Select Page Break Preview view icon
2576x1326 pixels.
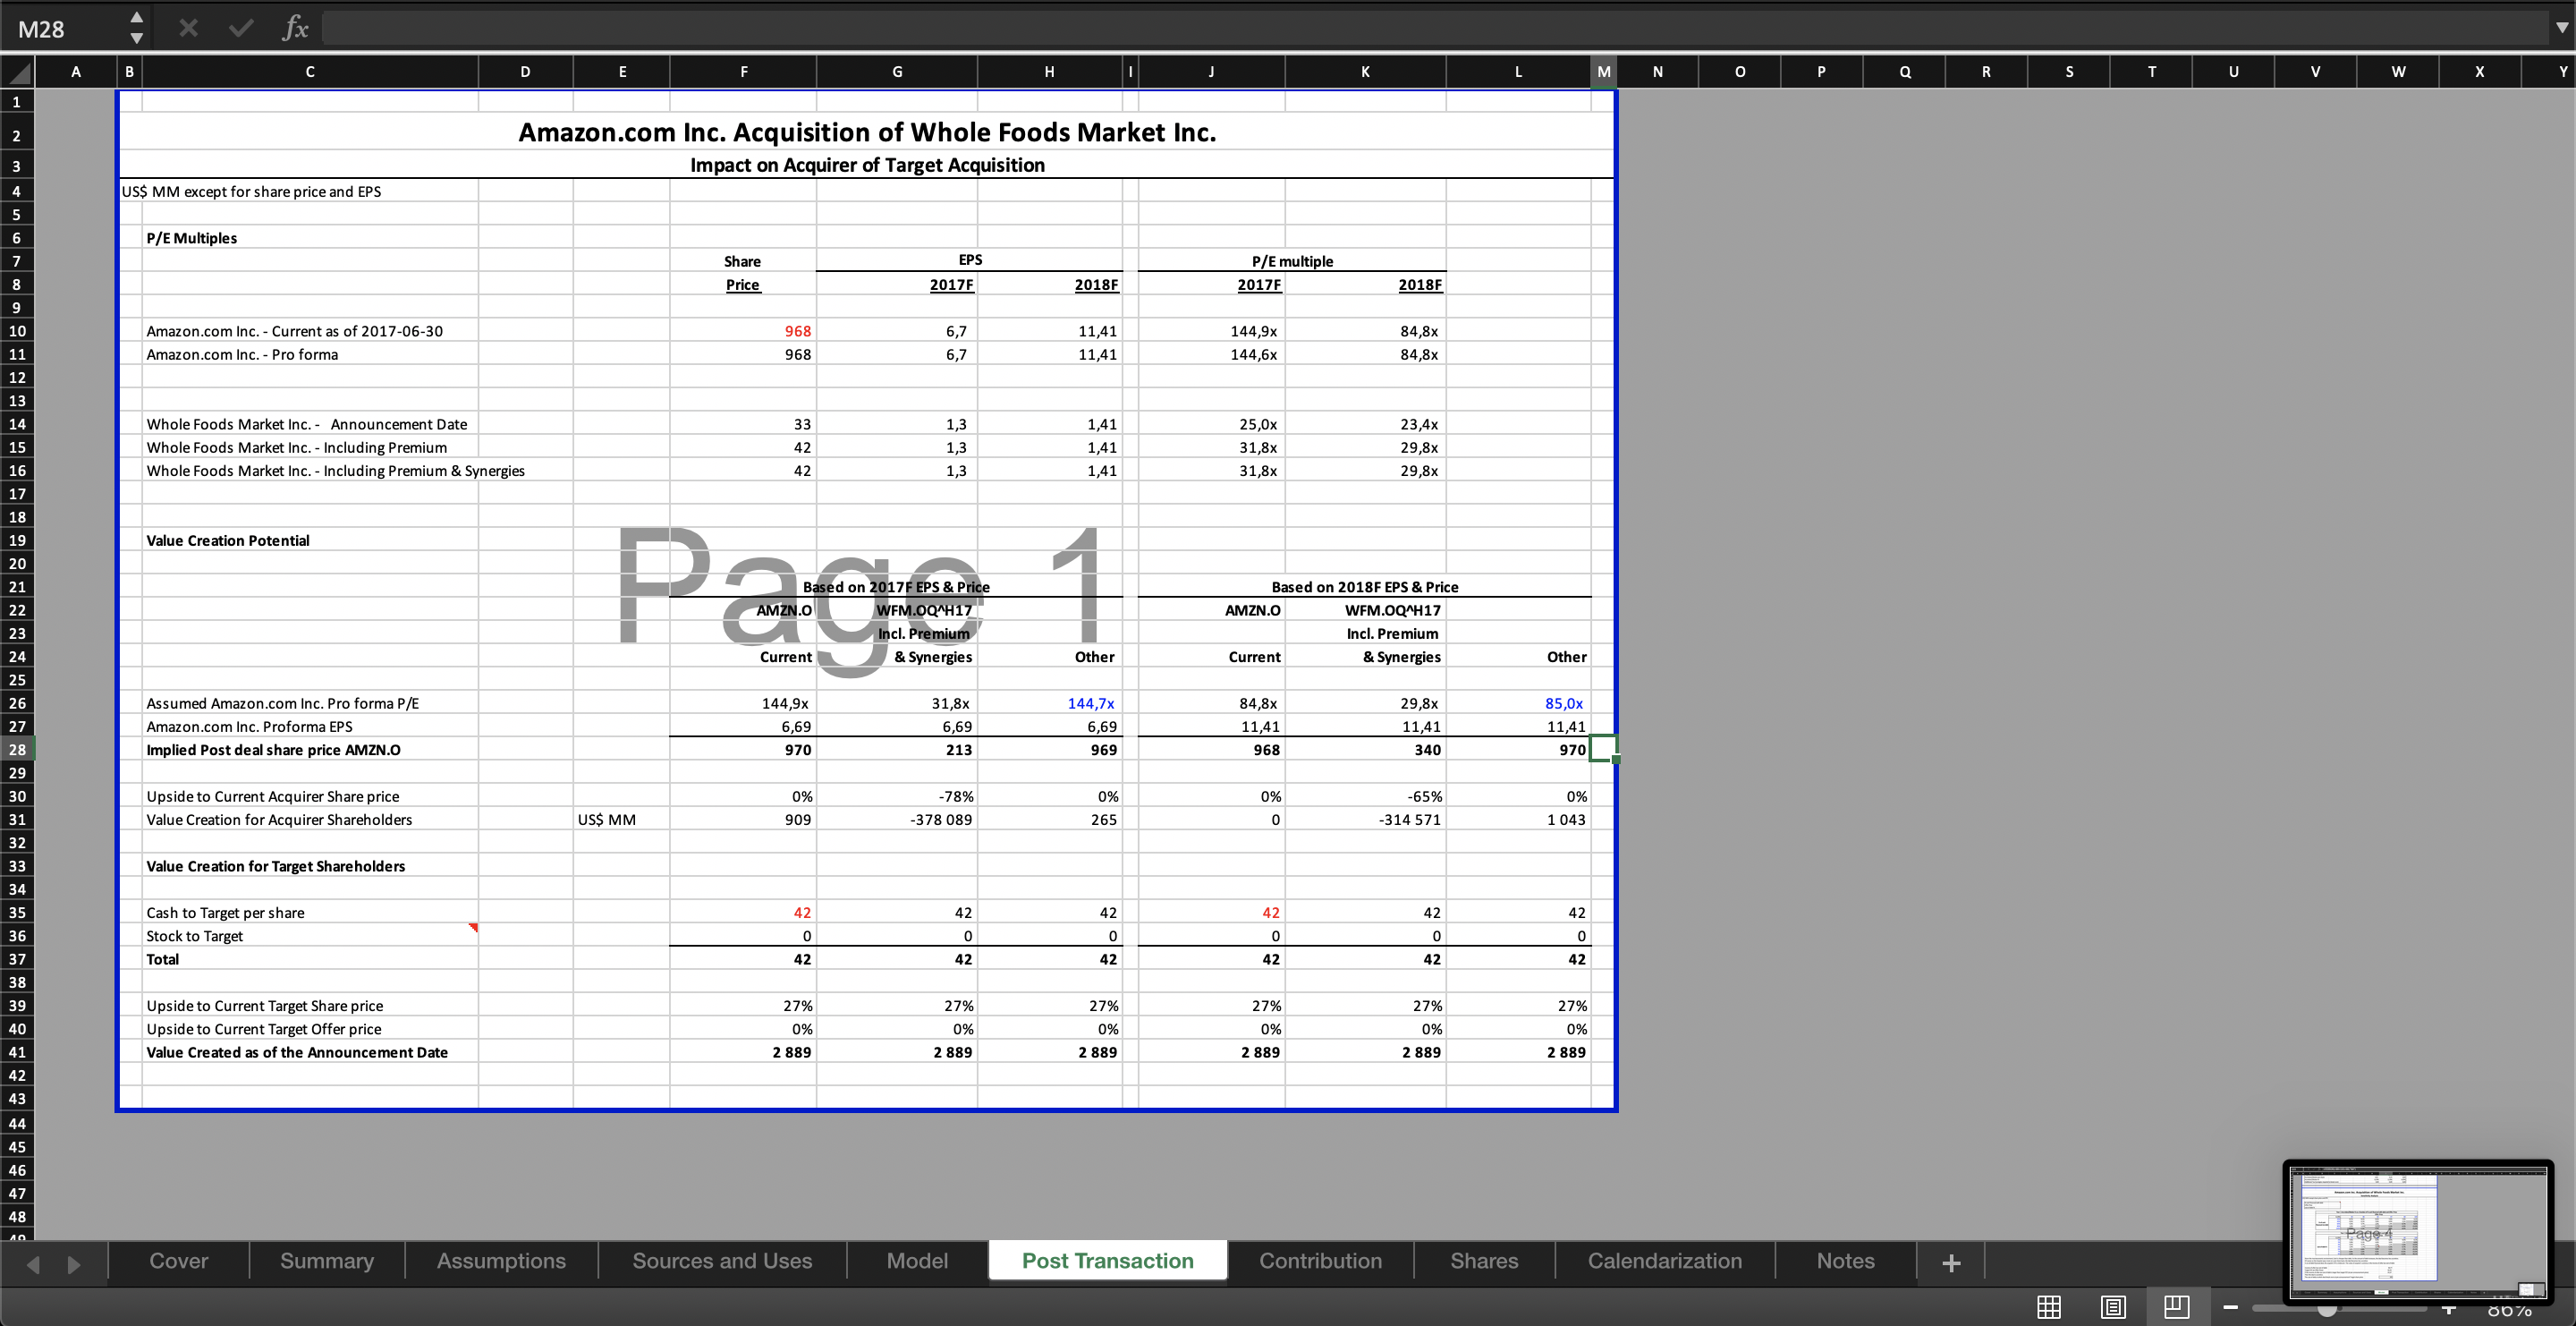tap(2176, 1306)
